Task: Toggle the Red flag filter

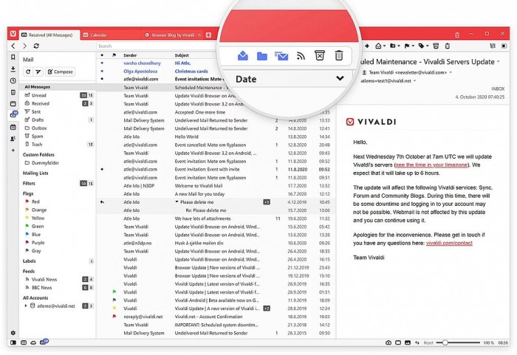Action: 36,201
